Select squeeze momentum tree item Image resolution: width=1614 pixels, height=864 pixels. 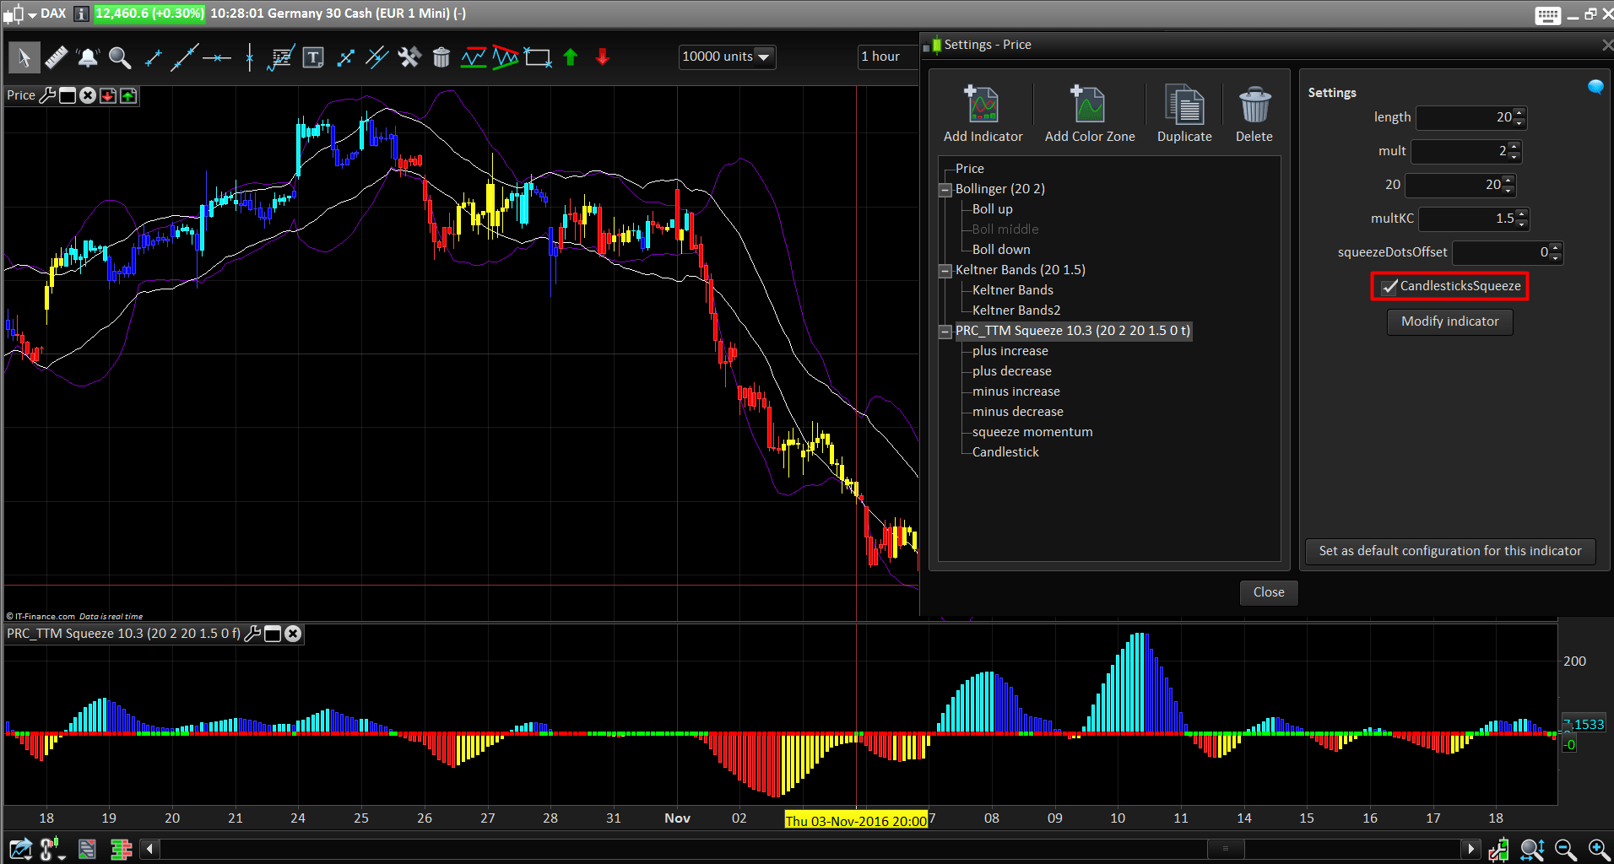(1032, 432)
